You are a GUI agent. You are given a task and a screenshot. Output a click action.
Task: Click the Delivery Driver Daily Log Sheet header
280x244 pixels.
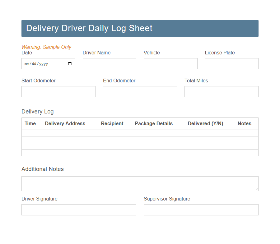pyautogui.click(x=89, y=28)
